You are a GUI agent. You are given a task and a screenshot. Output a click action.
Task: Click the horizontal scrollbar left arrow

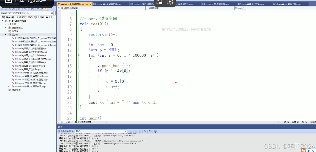coord(106,122)
